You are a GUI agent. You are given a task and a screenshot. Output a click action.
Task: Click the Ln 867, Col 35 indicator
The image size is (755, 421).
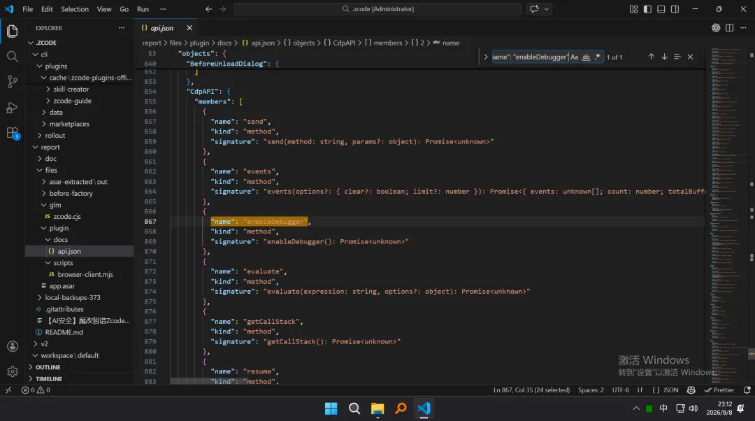click(531, 390)
